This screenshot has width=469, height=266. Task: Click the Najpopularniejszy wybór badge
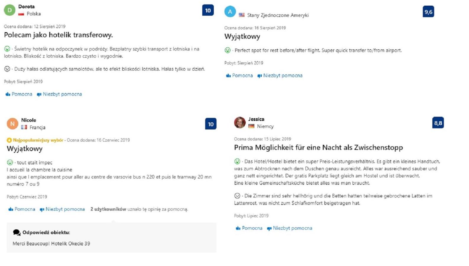point(35,140)
